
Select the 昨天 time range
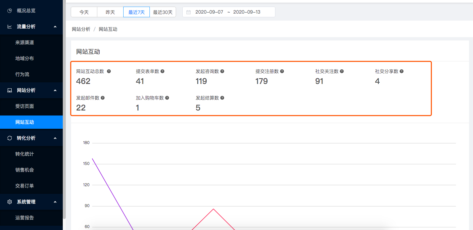pyautogui.click(x=110, y=12)
